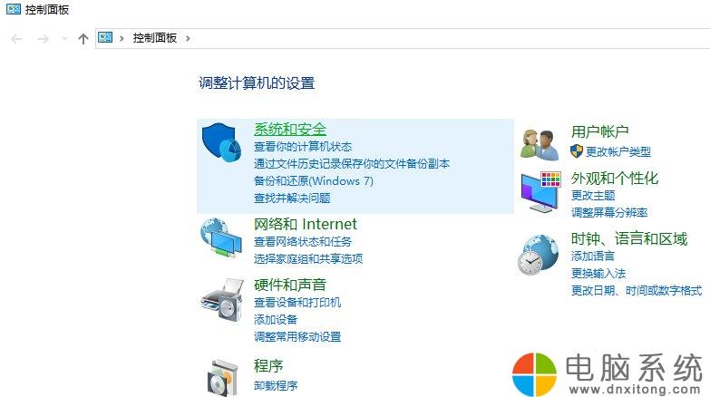Open the Hardware and Sound printer icon
Screen dimensions: 710x397
coord(222,300)
